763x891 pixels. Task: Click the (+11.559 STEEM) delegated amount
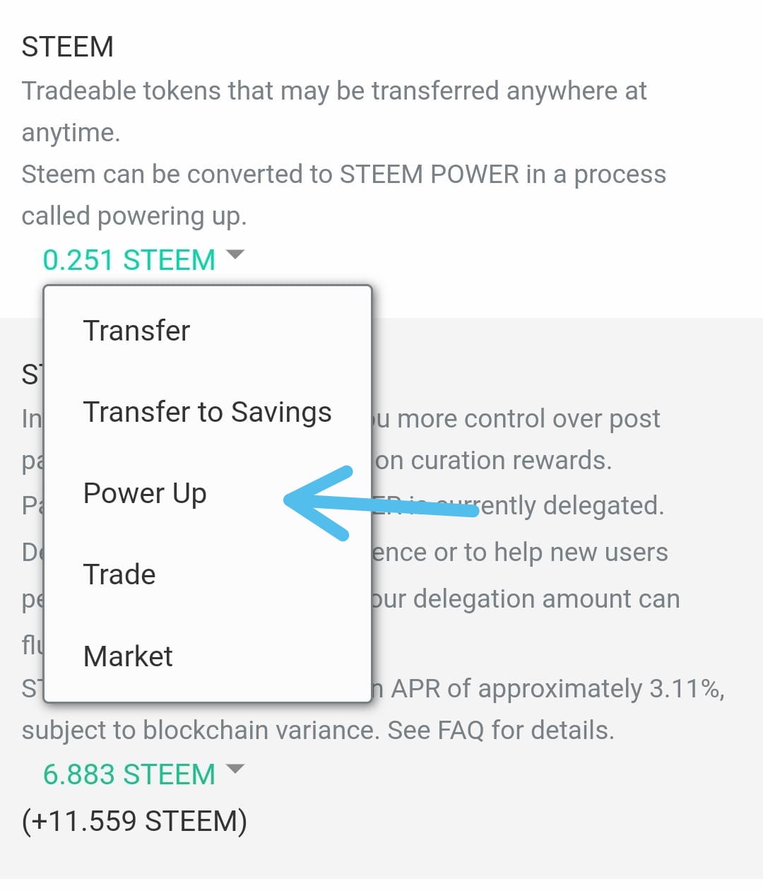(134, 821)
